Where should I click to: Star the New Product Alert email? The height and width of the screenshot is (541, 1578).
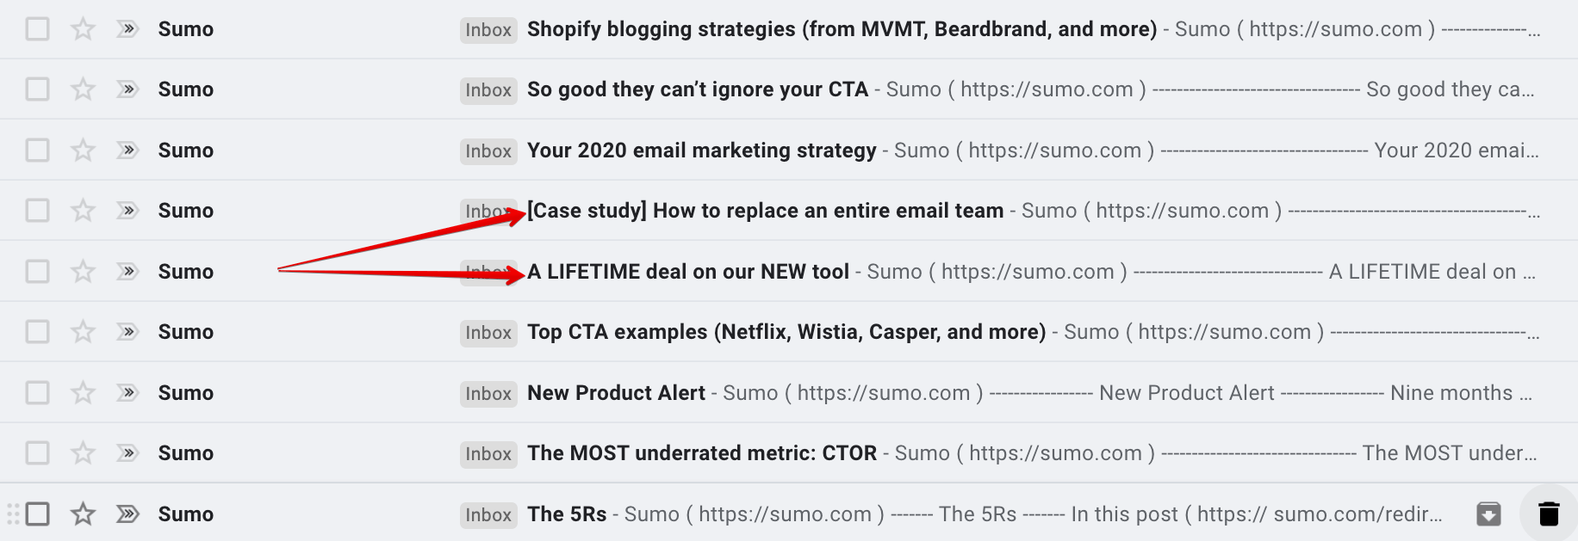point(83,393)
